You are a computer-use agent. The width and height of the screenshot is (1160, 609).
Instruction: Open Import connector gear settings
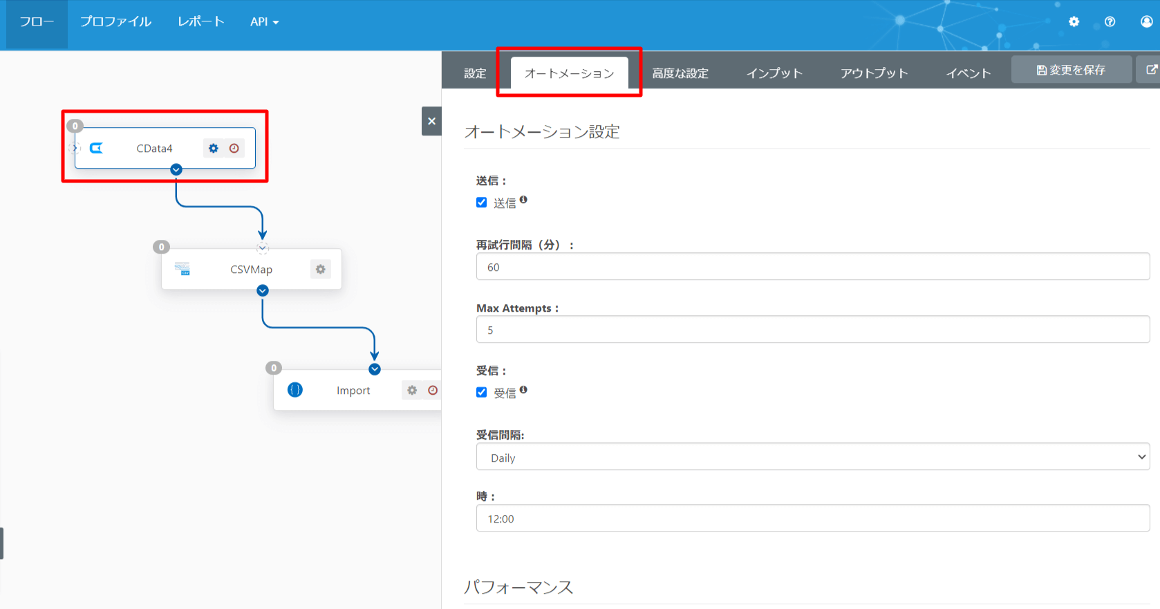(412, 390)
